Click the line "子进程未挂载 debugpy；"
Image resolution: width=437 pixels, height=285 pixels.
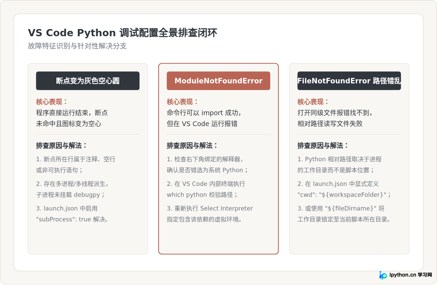point(70,195)
